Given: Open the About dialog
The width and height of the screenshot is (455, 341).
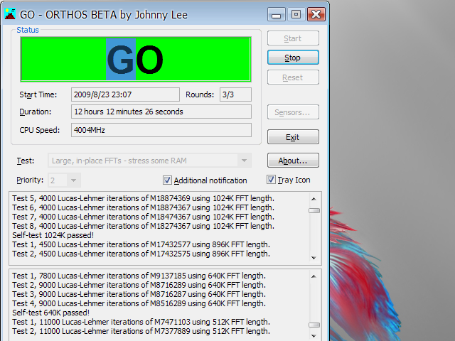Looking at the screenshot, I should [x=293, y=161].
